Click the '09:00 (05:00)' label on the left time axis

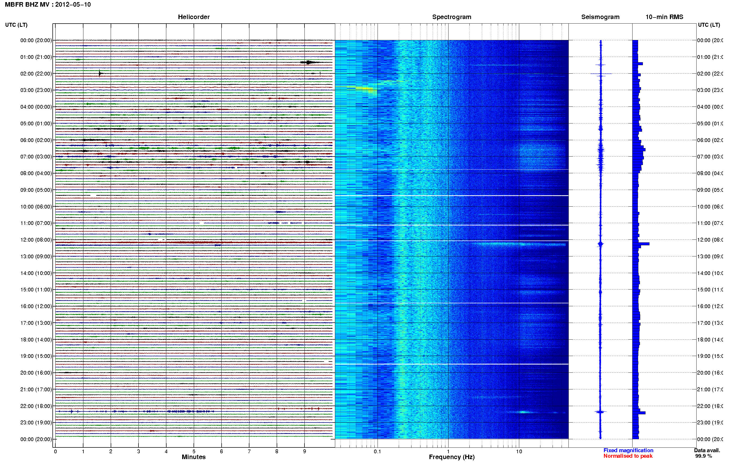point(36,190)
